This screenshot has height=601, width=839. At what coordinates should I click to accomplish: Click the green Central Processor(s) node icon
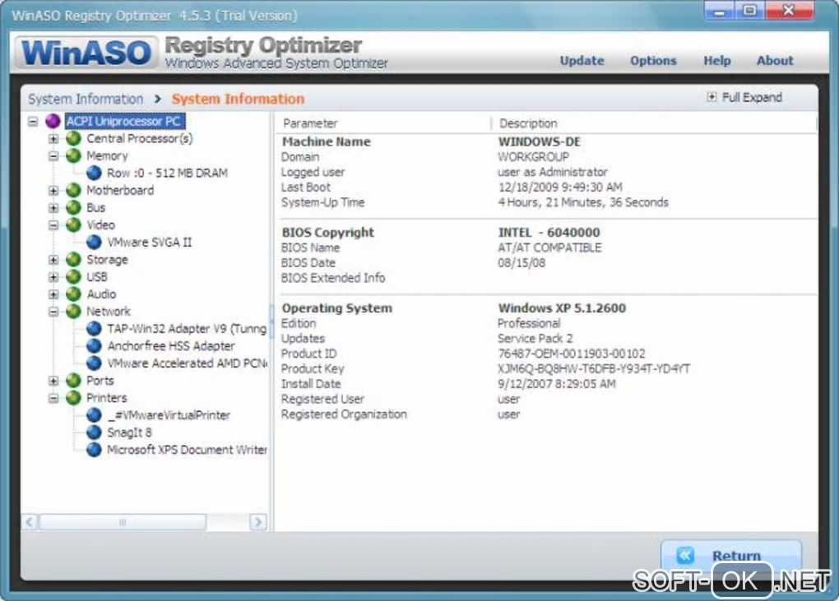[x=73, y=138]
